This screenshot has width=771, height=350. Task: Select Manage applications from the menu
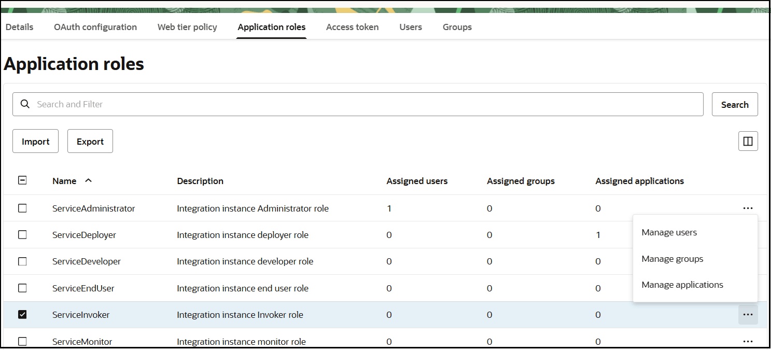pos(682,284)
